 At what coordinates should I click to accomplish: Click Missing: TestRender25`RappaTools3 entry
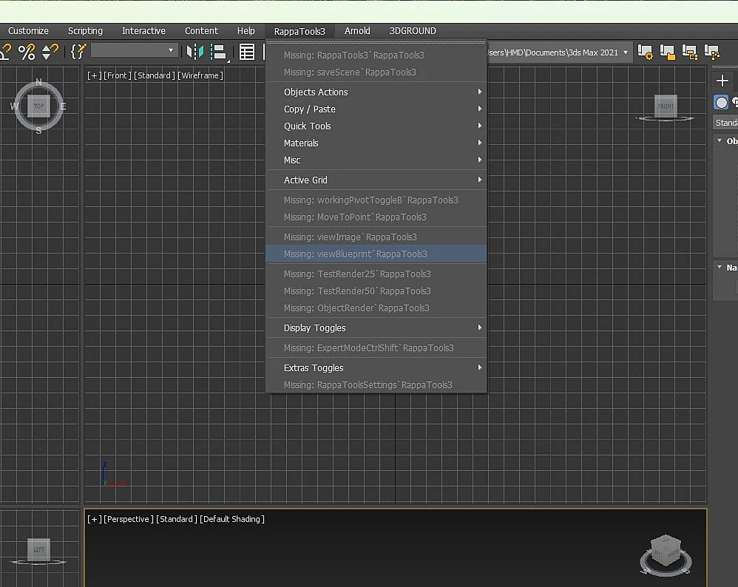pos(376,274)
